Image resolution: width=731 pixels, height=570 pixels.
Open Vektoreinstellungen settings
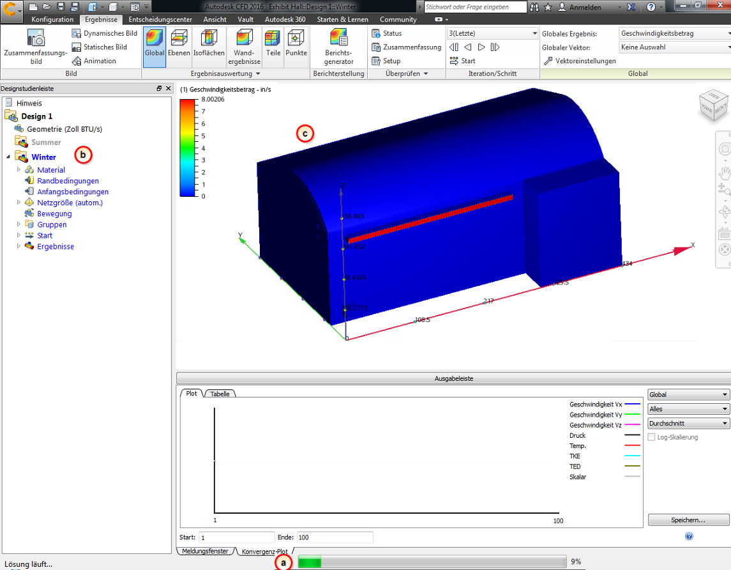[580, 61]
